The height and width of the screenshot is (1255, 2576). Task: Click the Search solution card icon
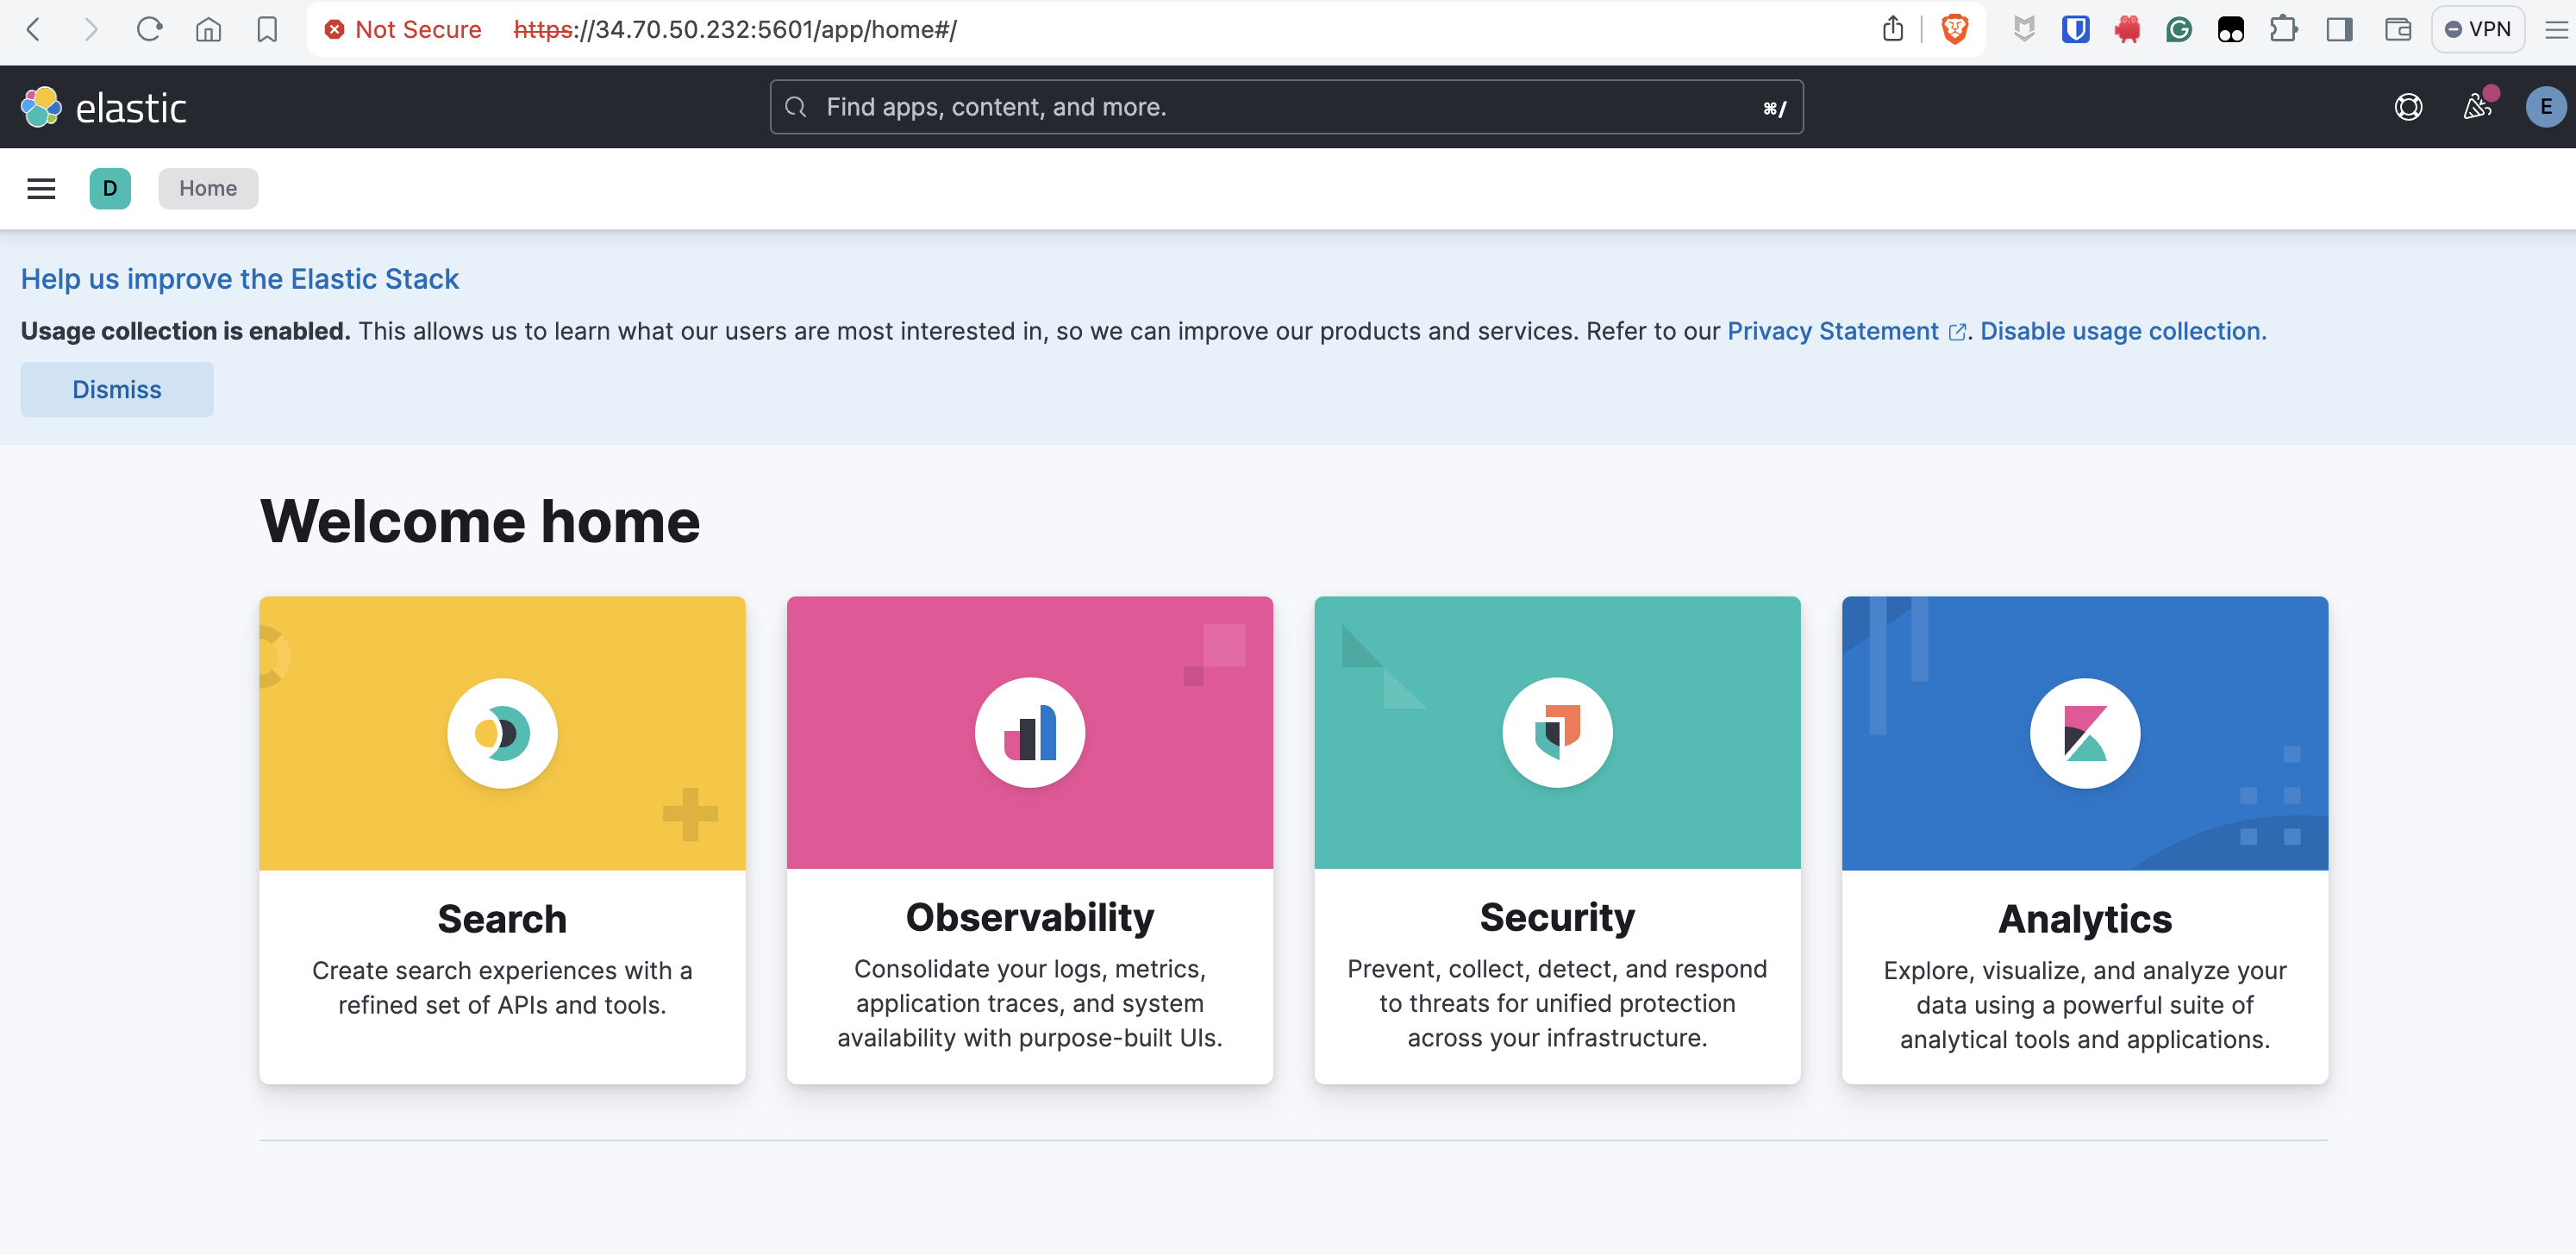point(503,733)
